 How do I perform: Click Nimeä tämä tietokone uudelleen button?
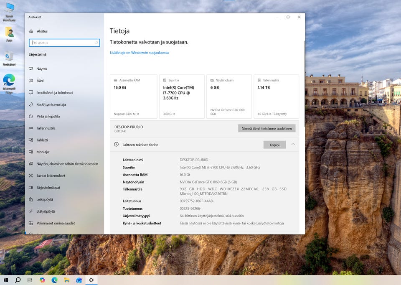[267, 128]
